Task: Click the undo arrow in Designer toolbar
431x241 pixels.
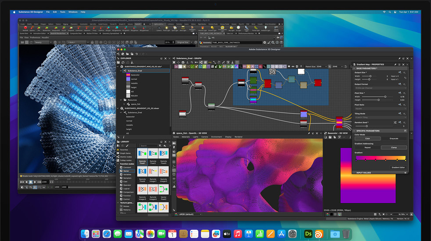Action: tap(136, 54)
